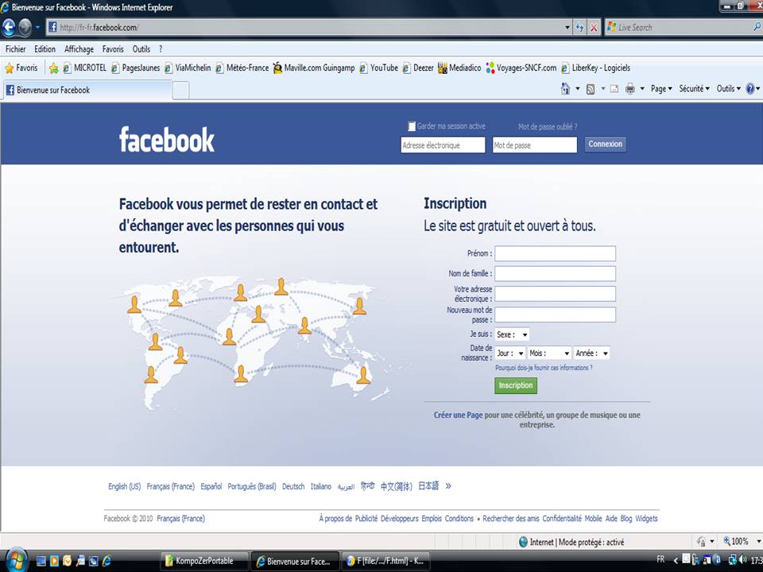The image size is (763, 572).
Task: Click Pourquoi dois-je fournir ces informations link
Action: point(544,368)
